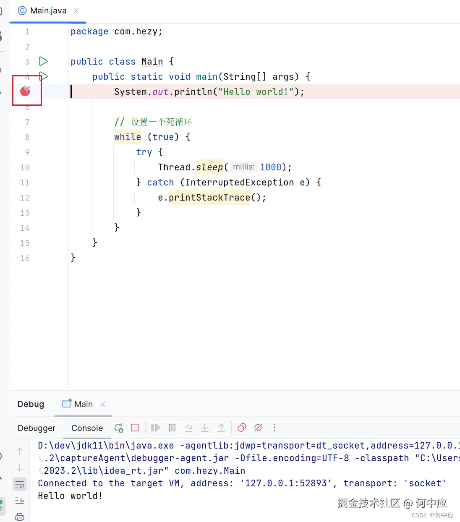This screenshot has height=522, width=460.
Task: Click the java.exe command line in the console
Action: (x=249, y=446)
